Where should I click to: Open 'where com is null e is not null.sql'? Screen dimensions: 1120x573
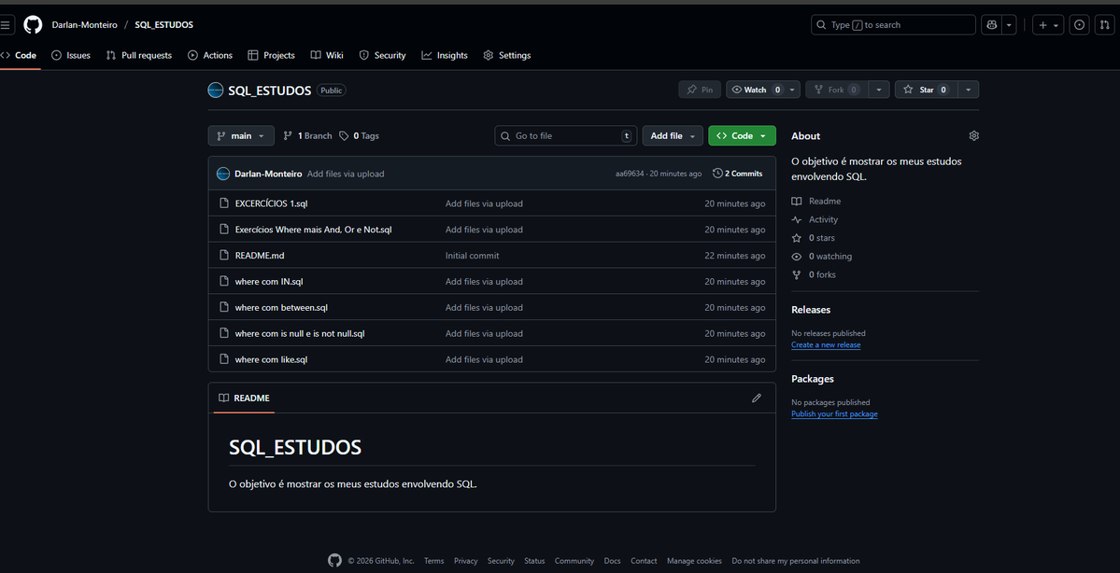300,333
